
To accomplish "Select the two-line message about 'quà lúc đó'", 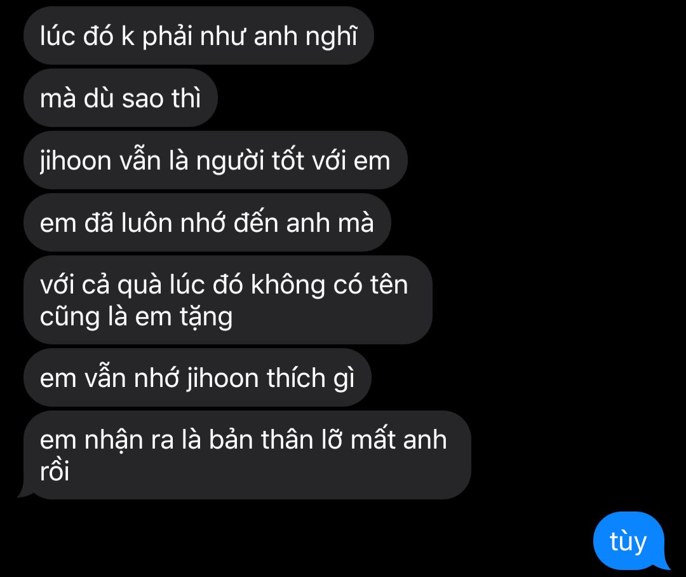I will [228, 300].
